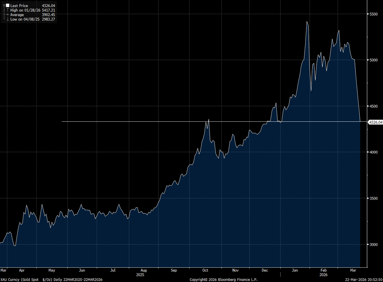Click the Oct x-axis label
The width and height of the screenshot is (383, 282).
[x=205, y=270]
